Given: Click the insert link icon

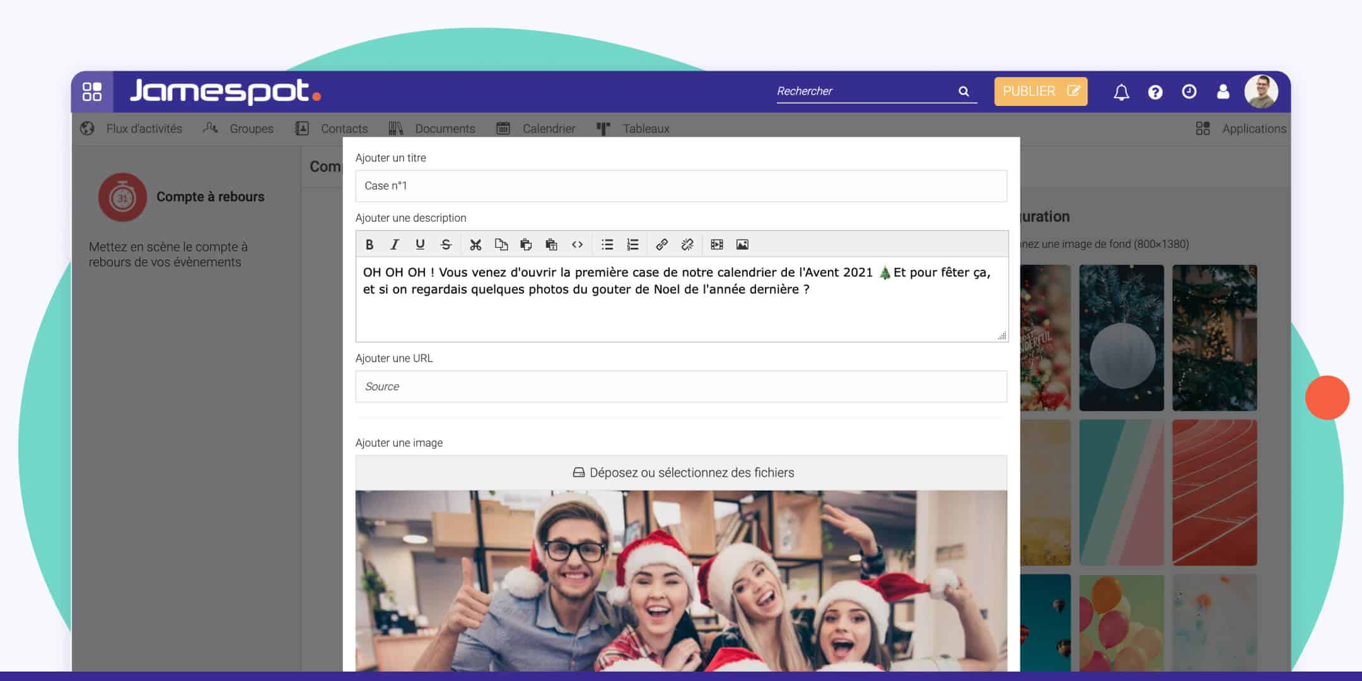Looking at the screenshot, I should point(661,245).
